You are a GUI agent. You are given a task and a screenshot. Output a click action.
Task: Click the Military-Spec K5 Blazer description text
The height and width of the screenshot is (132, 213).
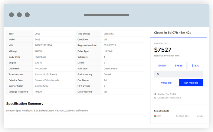[x=47, y=111]
